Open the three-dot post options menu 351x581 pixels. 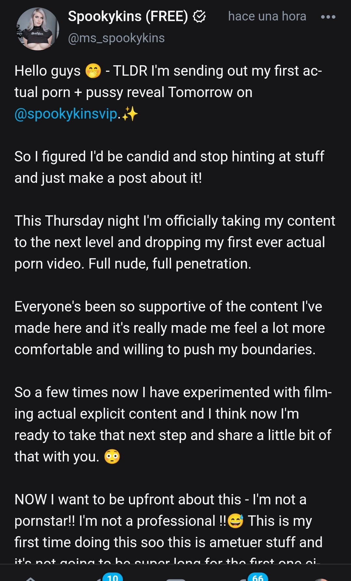(328, 17)
